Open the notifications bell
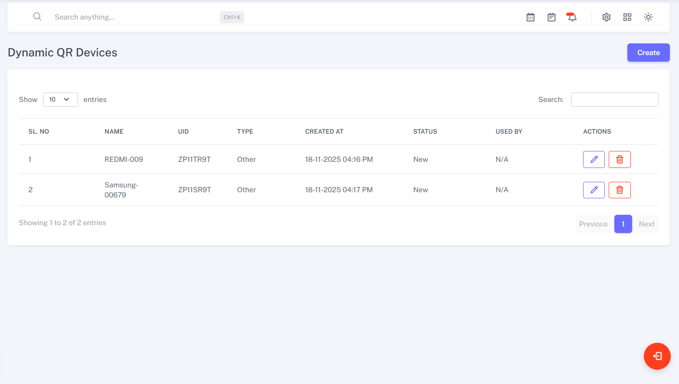This screenshot has height=384, width=679. click(572, 17)
